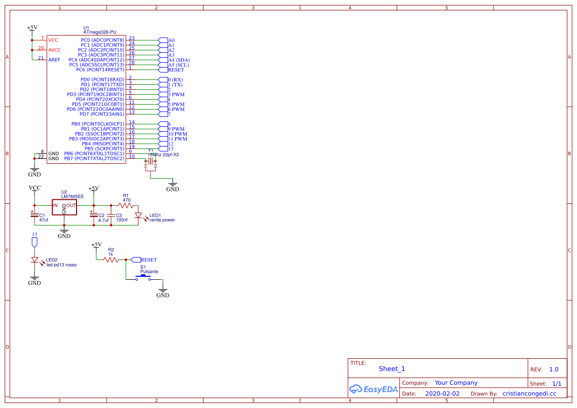Select the 47uf capacitor C1
Image resolution: width=577 pixels, height=408 pixels.
coord(35,215)
